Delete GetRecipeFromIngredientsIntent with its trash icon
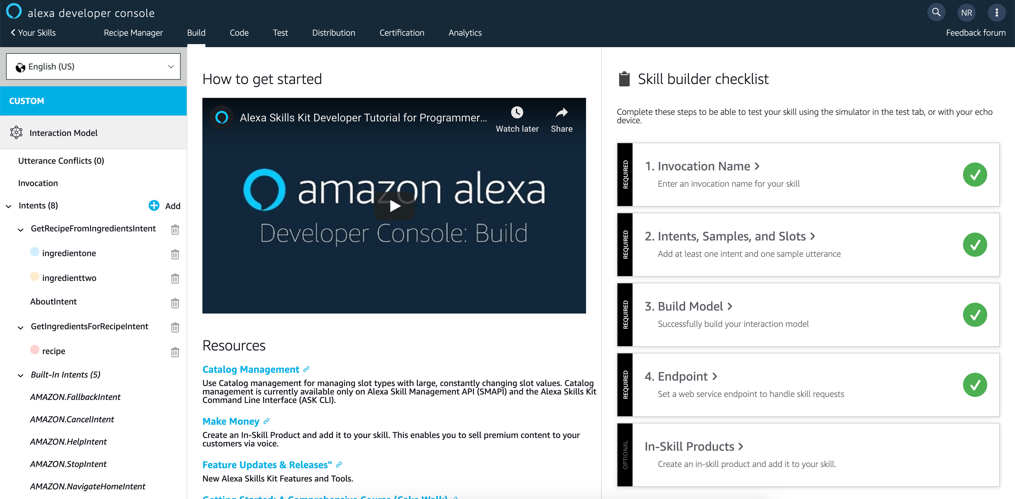 [x=175, y=229]
